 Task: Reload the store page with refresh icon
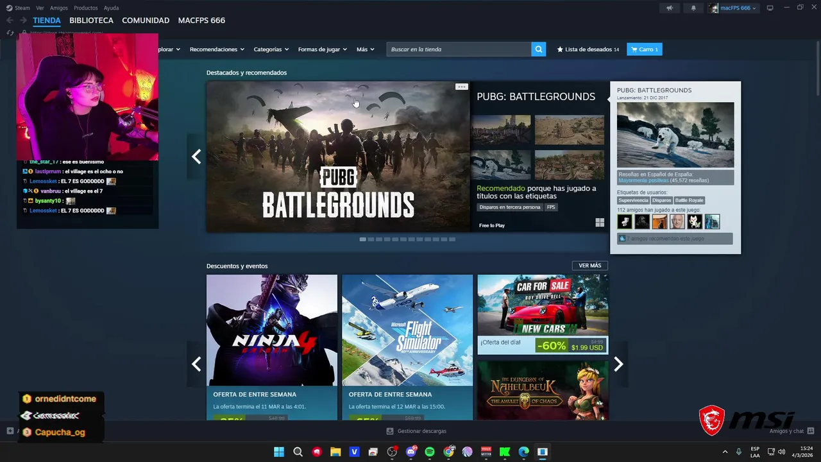click(10, 32)
